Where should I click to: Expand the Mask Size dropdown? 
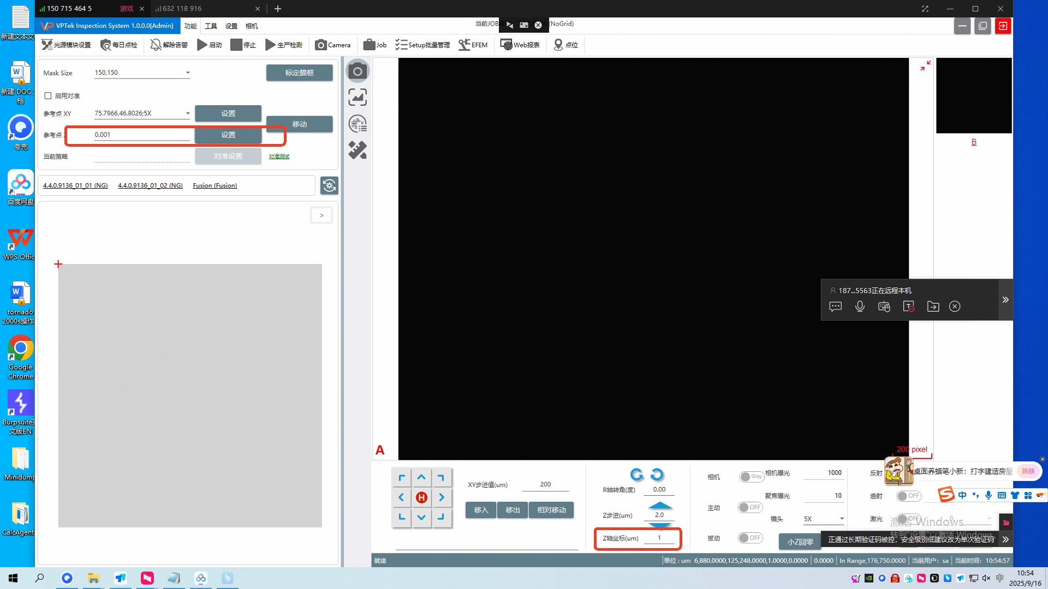tap(188, 73)
